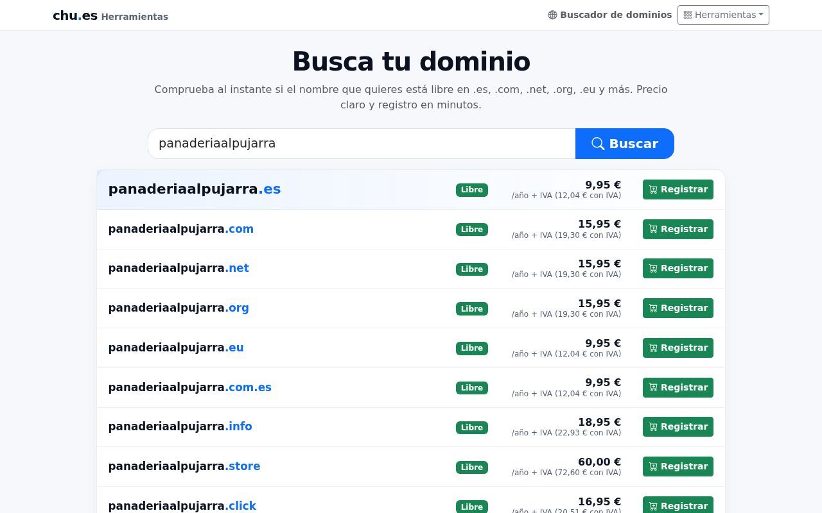Click the Libre badge for .com domain
The width and height of the screenshot is (822, 513).
click(x=472, y=230)
